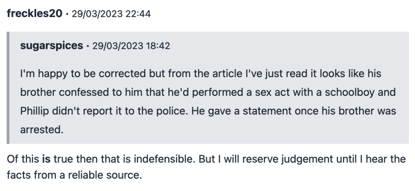
Task: Open sugarspices' profile from the quote
Action: click(52, 46)
